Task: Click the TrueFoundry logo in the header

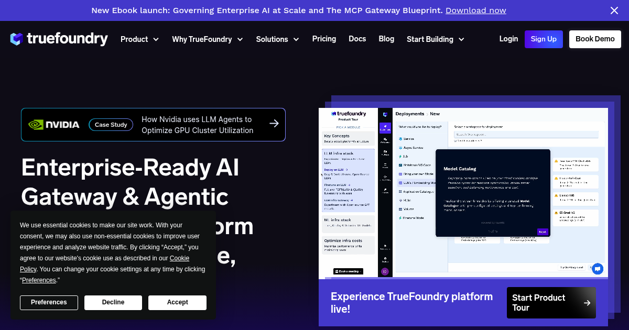Action: coord(59,39)
